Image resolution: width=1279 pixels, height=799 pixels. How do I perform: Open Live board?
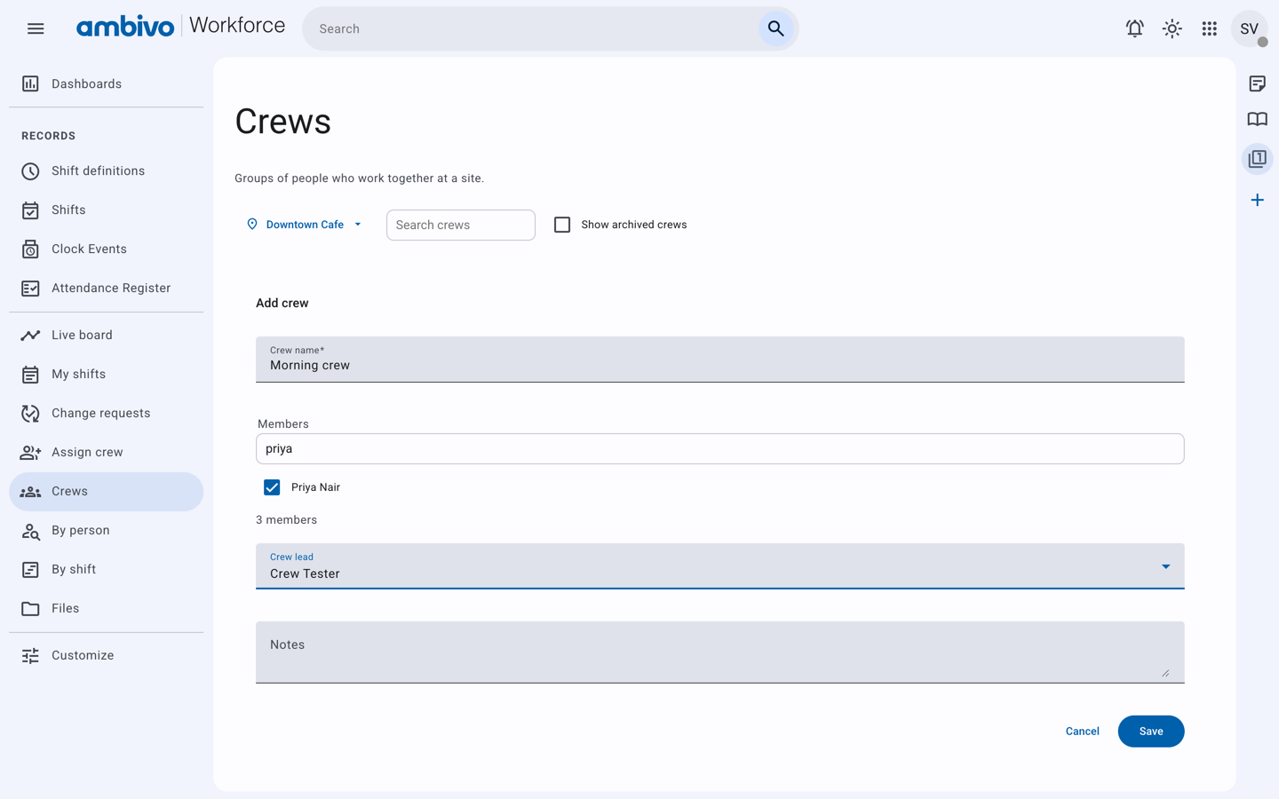107,335
